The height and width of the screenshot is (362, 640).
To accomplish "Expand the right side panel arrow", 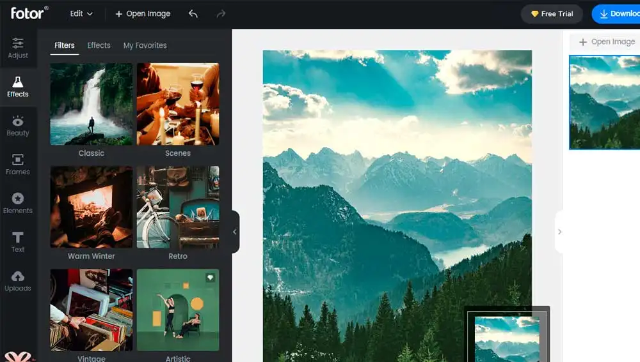I will [559, 232].
